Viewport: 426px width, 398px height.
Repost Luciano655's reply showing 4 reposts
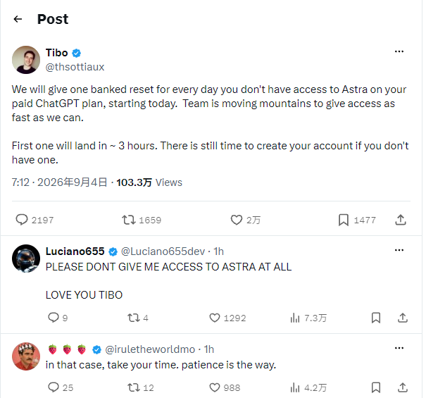click(133, 318)
